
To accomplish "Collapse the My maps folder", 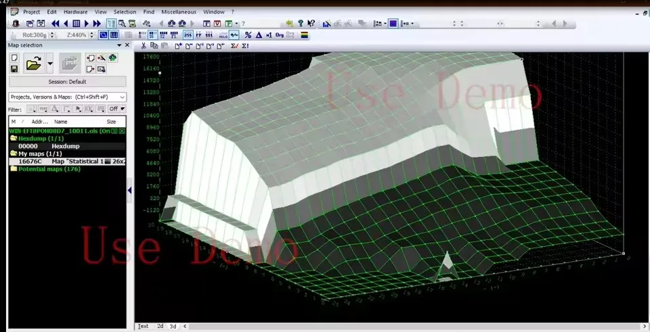I will [x=14, y=153].
